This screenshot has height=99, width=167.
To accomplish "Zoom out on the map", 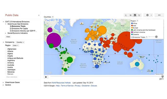I will tap(46, 23).
